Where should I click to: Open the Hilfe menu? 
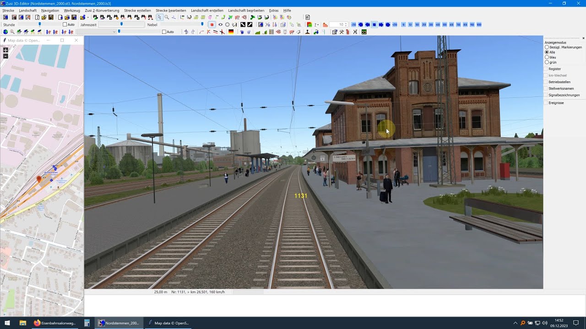pyautogui.click(x=287, y=11)
